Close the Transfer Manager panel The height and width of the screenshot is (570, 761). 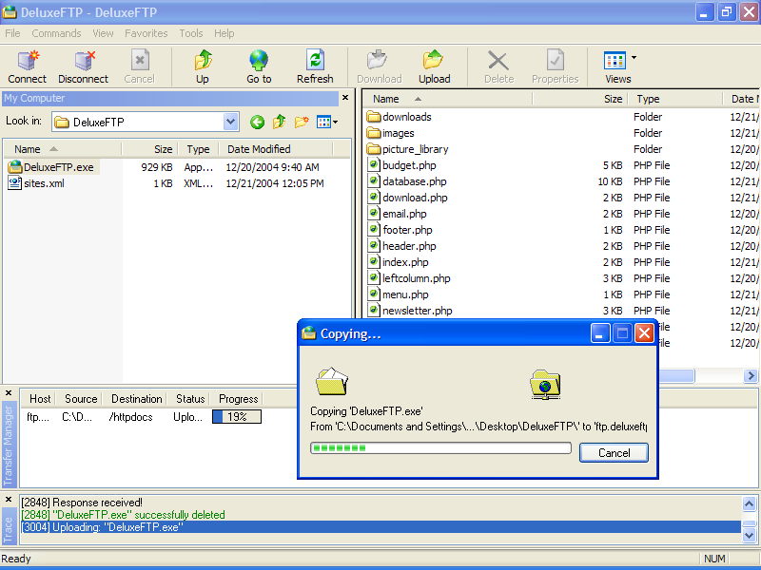9,392
